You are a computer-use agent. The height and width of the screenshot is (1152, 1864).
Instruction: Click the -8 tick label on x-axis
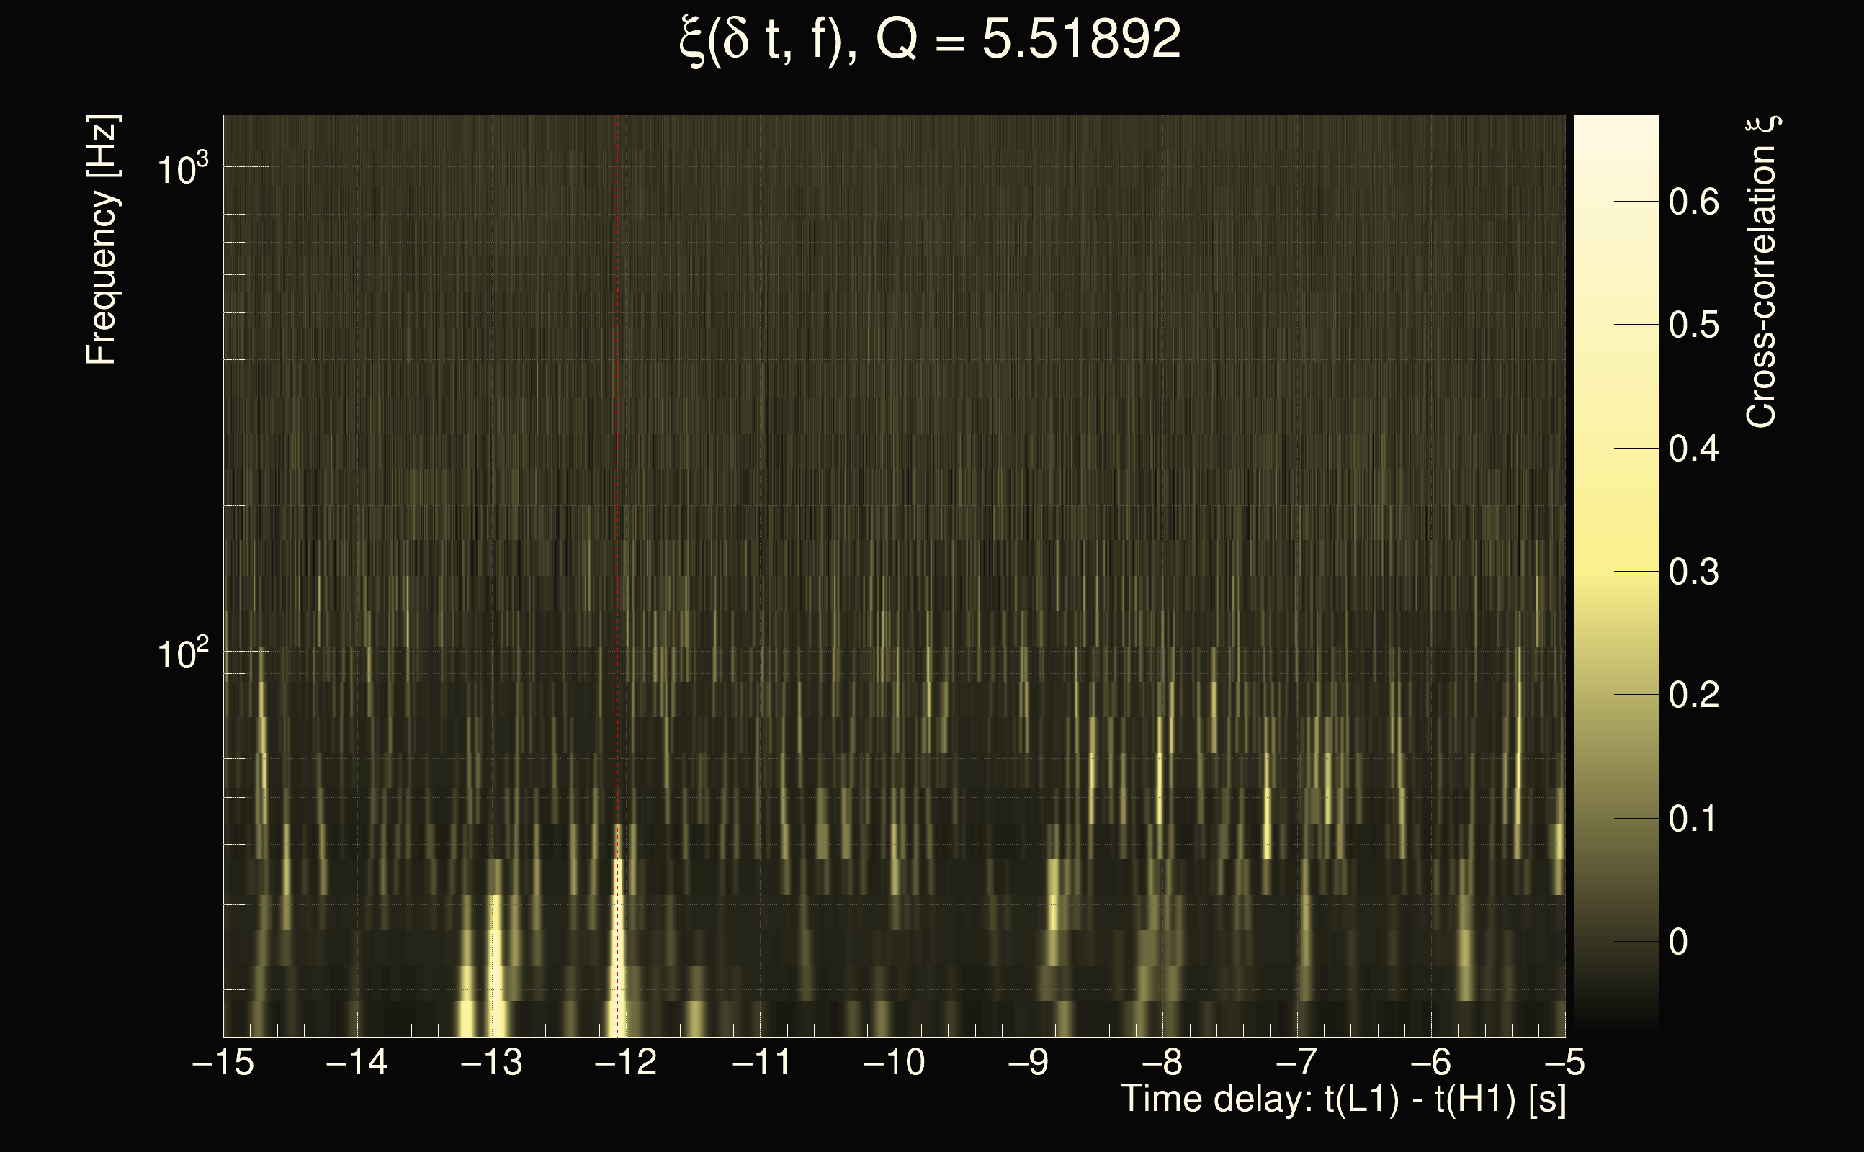(x=1162, y=1062)
